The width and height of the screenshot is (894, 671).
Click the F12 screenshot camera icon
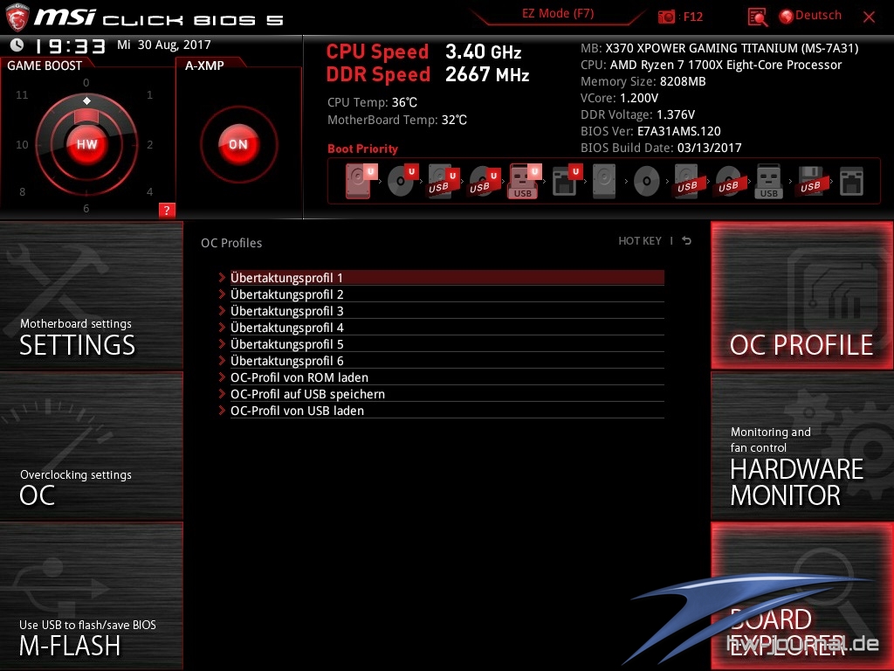[667, 17]
